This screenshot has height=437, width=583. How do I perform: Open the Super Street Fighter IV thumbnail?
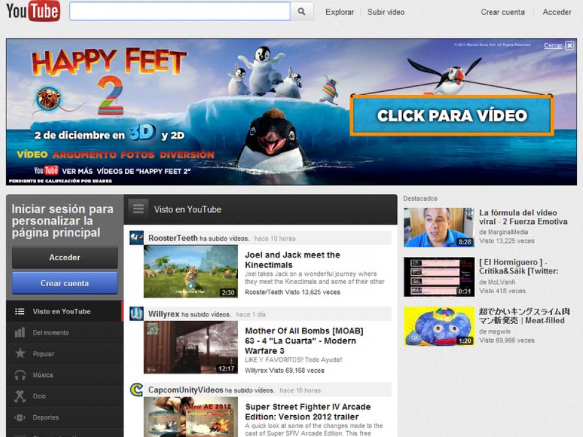[x=190, y=417]
